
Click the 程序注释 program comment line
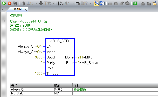click(x=16, y=15)
